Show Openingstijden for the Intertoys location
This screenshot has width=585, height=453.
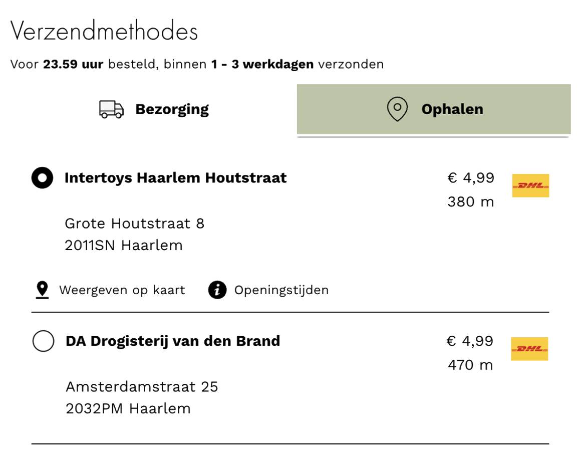pyautogui.click(x=281, y=290)
